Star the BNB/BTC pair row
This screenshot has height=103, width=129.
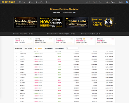[x=17, y=67]
